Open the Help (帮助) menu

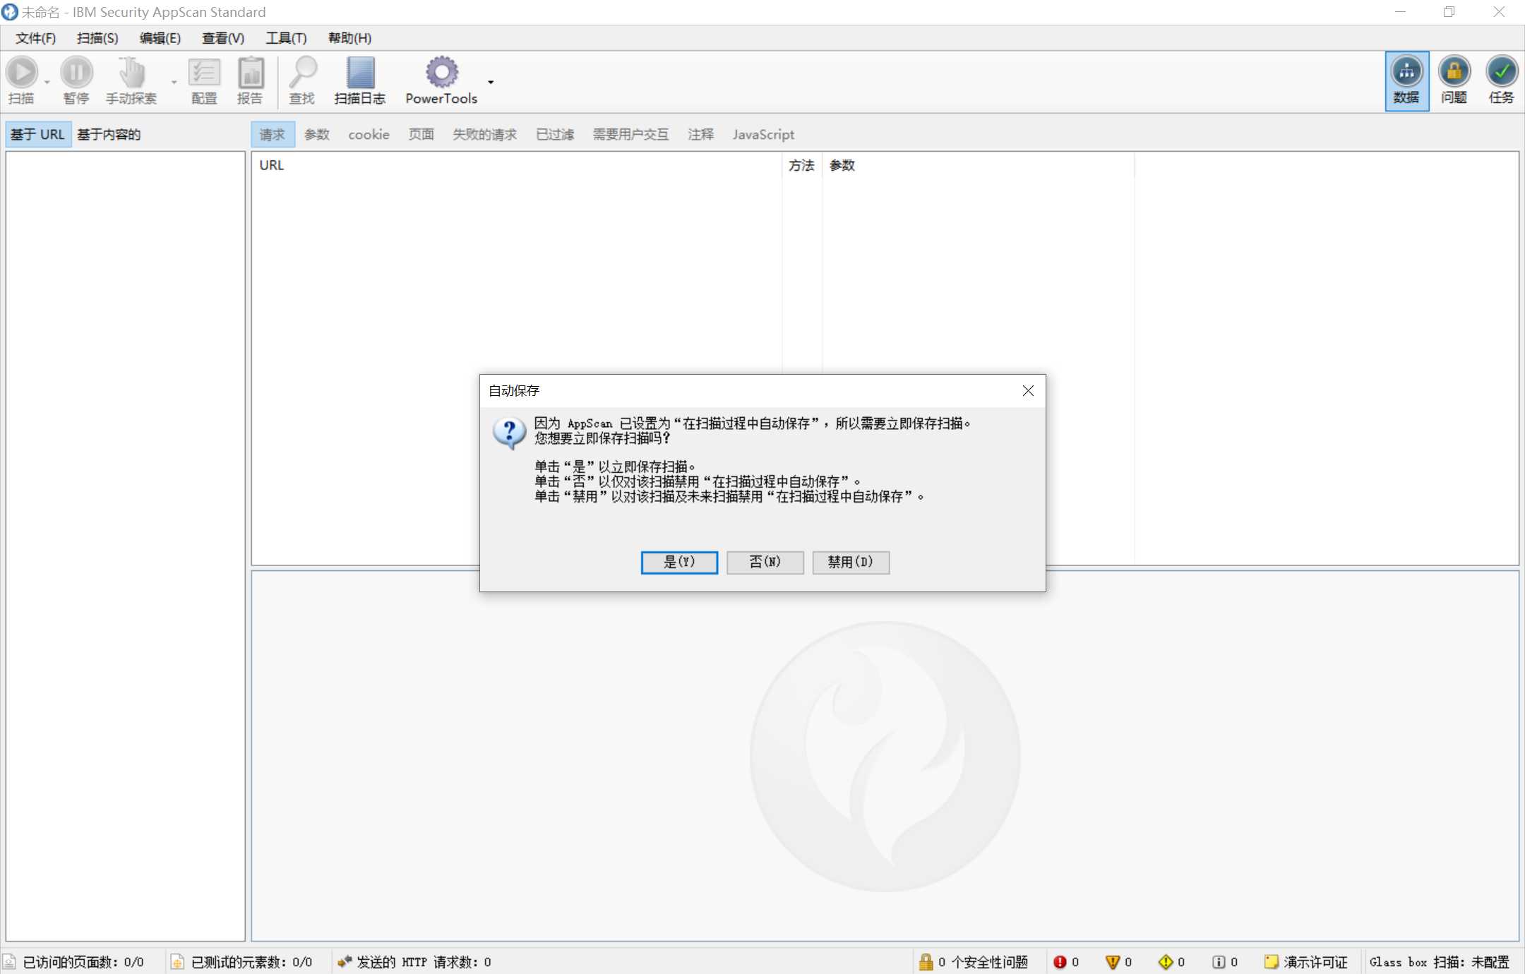coord(349,38)
